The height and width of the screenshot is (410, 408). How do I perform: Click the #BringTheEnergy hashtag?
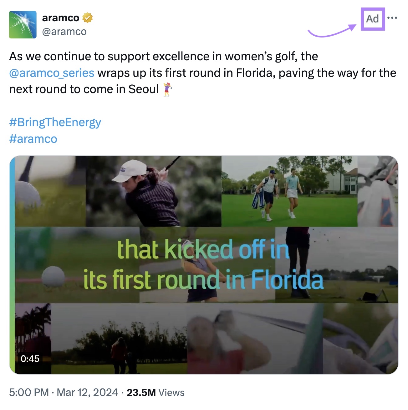click(55, 122)
